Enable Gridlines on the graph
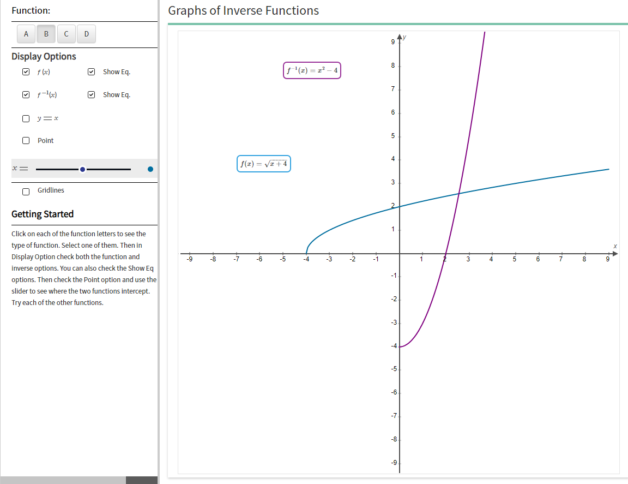This screenshot has height=484, width=628. click(x=26, y=190)
